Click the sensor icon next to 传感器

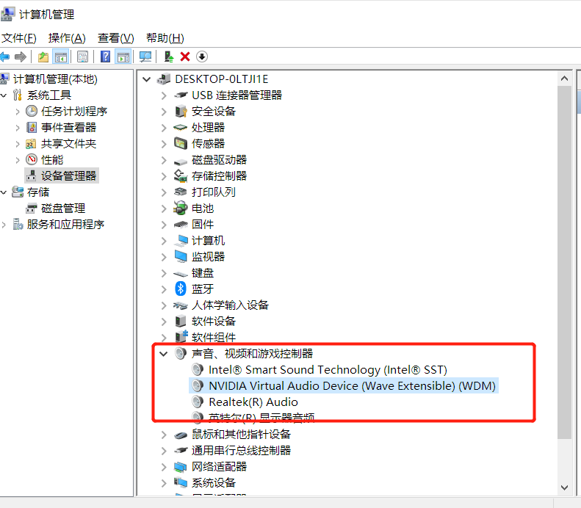pos(181,144)
